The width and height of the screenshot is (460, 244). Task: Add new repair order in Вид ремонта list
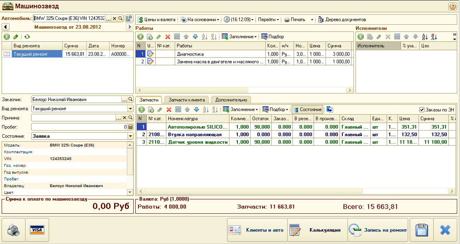7,37
